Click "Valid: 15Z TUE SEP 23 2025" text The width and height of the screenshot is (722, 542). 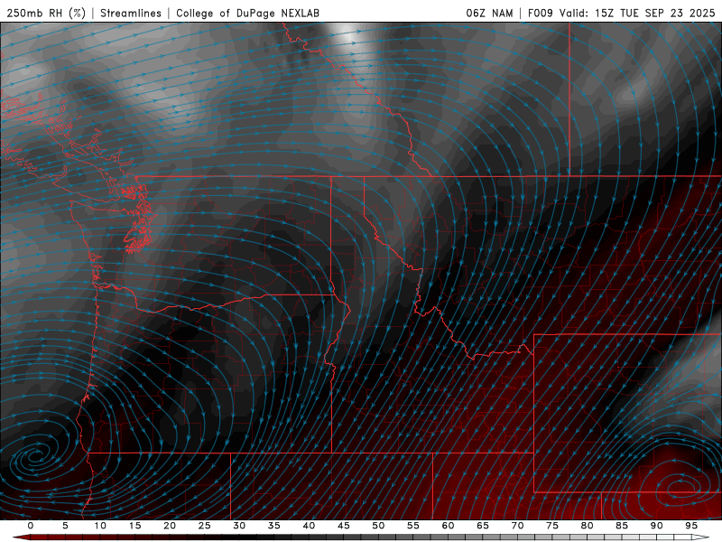click(637, 13)
